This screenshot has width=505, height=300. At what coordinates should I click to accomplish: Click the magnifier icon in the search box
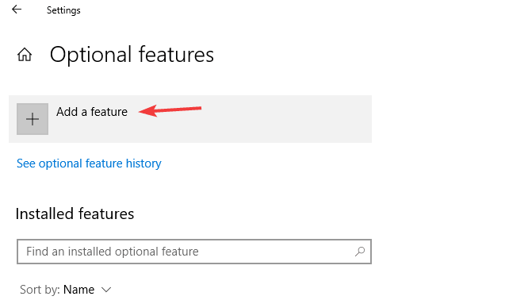pyautogui.click(x=360, y=252)
